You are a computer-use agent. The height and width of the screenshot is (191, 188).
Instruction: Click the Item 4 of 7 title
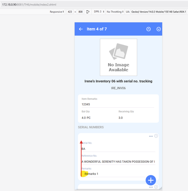tap(97, 29)
